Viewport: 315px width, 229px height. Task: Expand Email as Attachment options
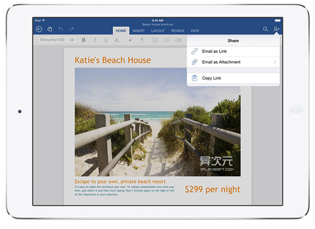[x=275, y=62]
